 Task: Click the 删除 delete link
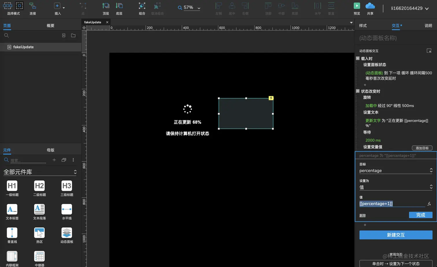pos(362,216)
